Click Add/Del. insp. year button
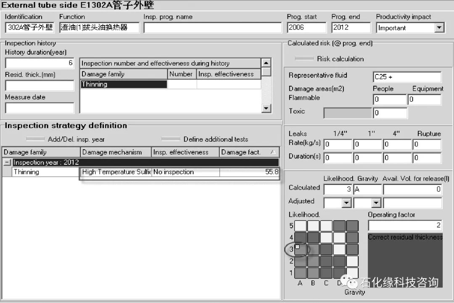This screenshot has height=303, width=454. (35, 139)
